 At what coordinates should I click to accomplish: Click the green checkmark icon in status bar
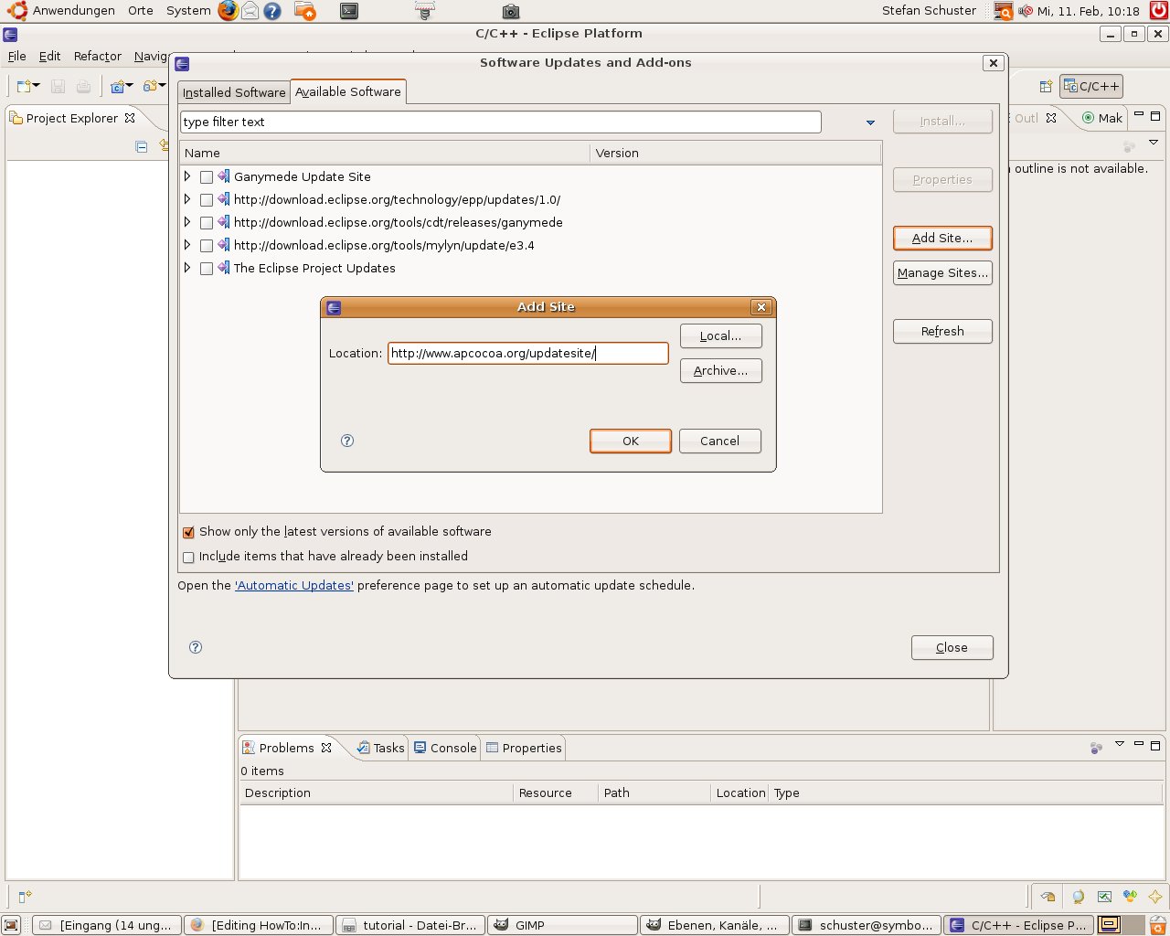point(1104,897)
